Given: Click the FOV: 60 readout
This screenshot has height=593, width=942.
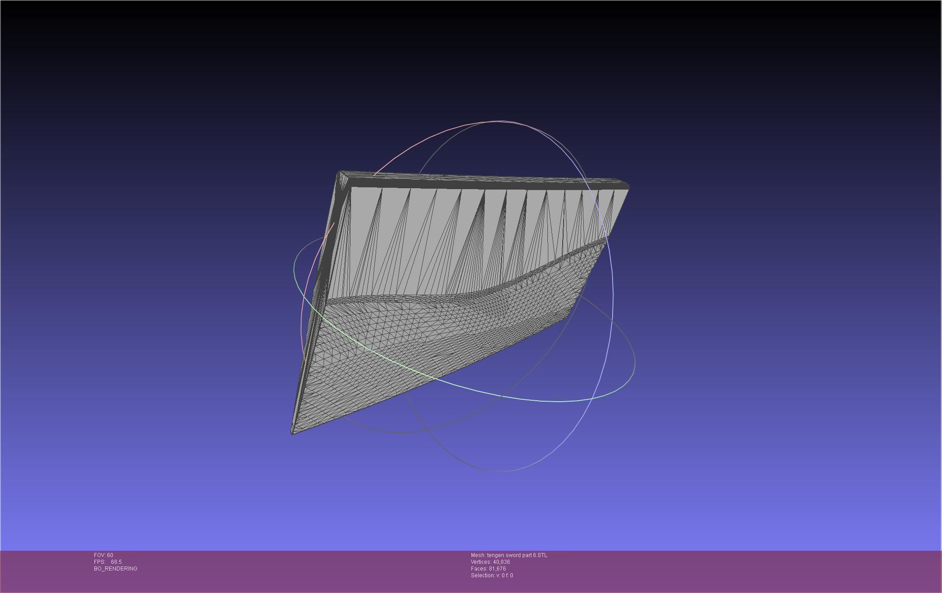Looking at the screenshot, I should pyautogui.click(x=103, y=555).
